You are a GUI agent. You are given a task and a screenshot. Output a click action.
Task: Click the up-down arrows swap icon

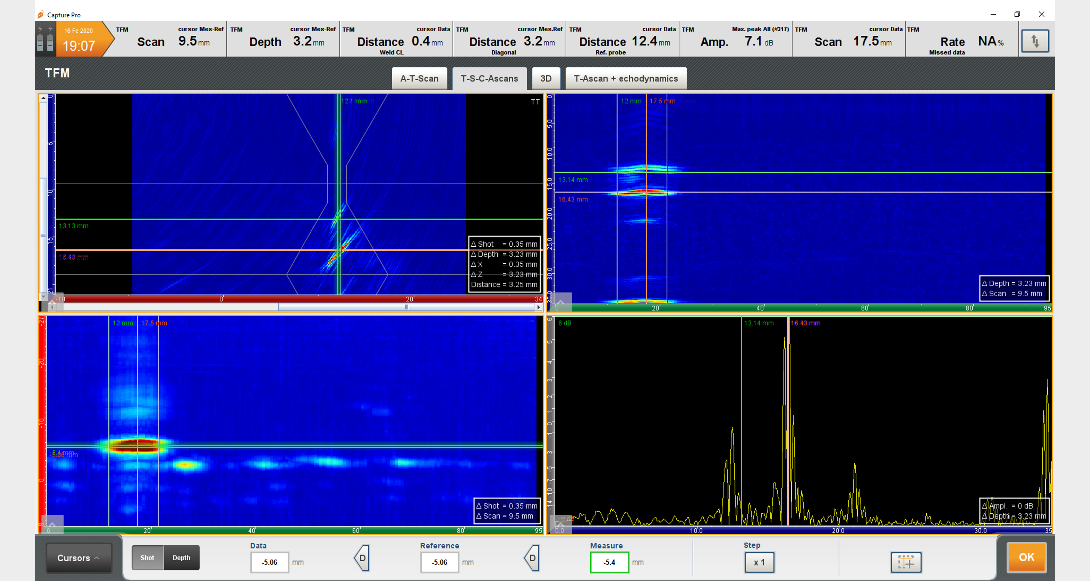[1035, 41]
